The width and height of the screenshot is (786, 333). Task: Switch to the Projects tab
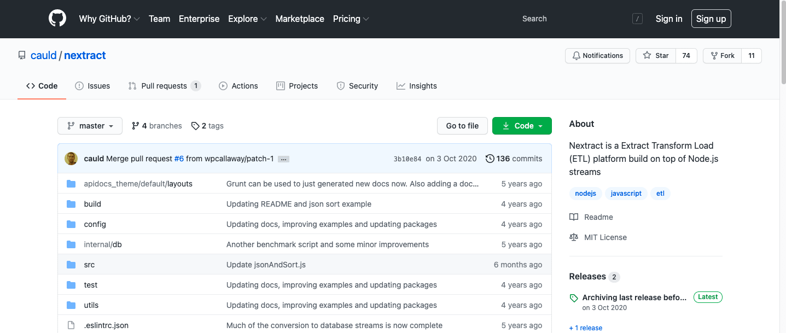pyautogui.click(x=297, y=86)
